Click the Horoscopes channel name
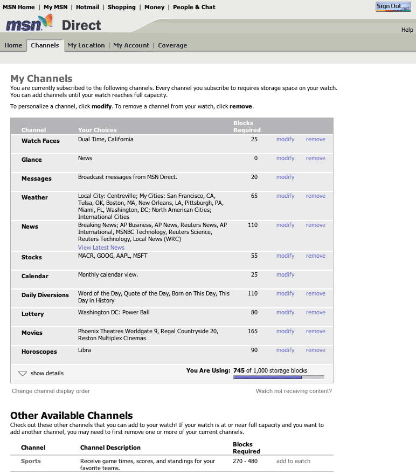 tap(39, 352)
